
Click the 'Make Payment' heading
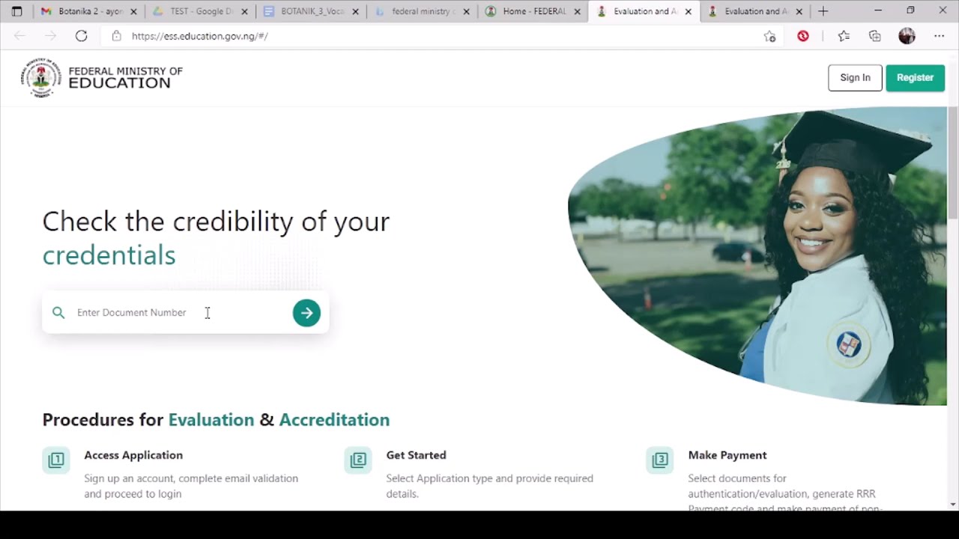coord(727,455)
